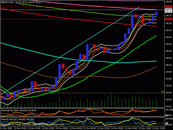
Task: Click the Mom(14) 101.3542 indicator label
Action: (10, 110)
